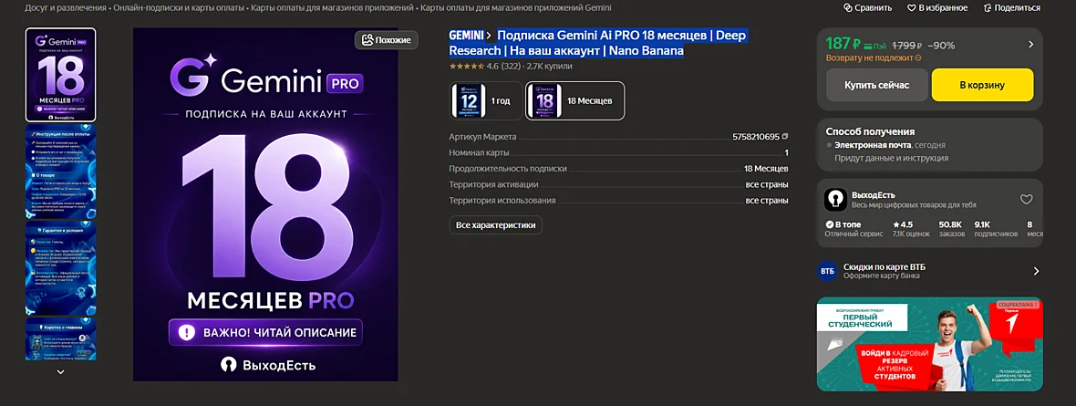
Task: Click the crossed-out 1799 ₽ price
Action: click(x=907, y=46)
